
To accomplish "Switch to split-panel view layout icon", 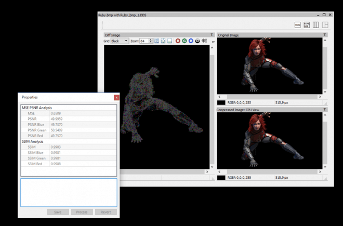I will click(x=325, y=25).
